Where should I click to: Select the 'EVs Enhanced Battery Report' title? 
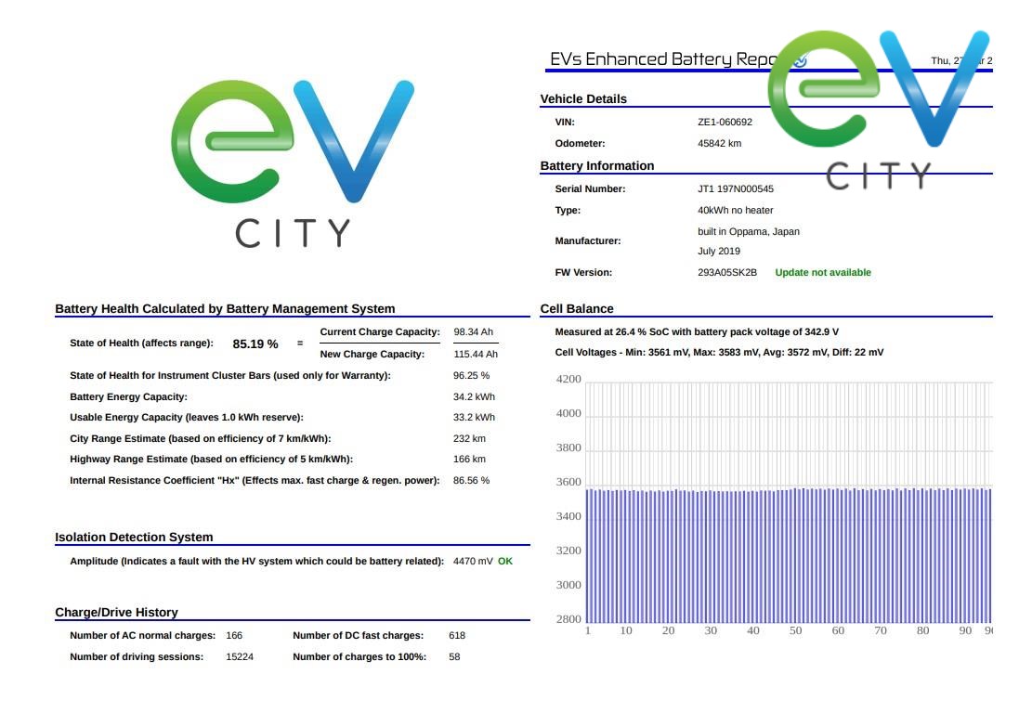tap(663, 59)
